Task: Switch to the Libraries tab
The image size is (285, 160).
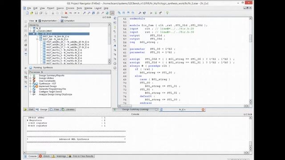Action: pyautogui.click(x=68, y=110)
